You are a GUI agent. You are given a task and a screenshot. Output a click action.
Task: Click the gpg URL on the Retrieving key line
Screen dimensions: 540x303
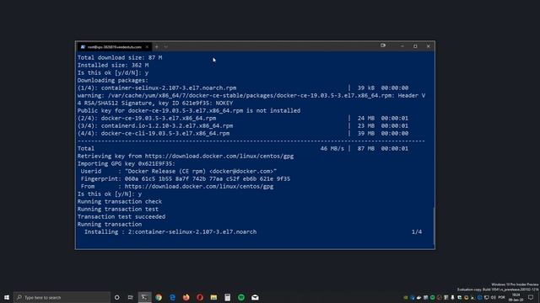click(x=219, y=156)
